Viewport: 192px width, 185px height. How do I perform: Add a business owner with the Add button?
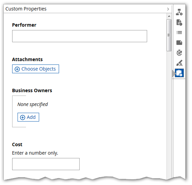[28, 117]
